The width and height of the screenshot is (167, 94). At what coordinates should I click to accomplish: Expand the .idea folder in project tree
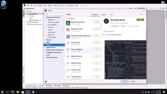[x=27, y=16]
